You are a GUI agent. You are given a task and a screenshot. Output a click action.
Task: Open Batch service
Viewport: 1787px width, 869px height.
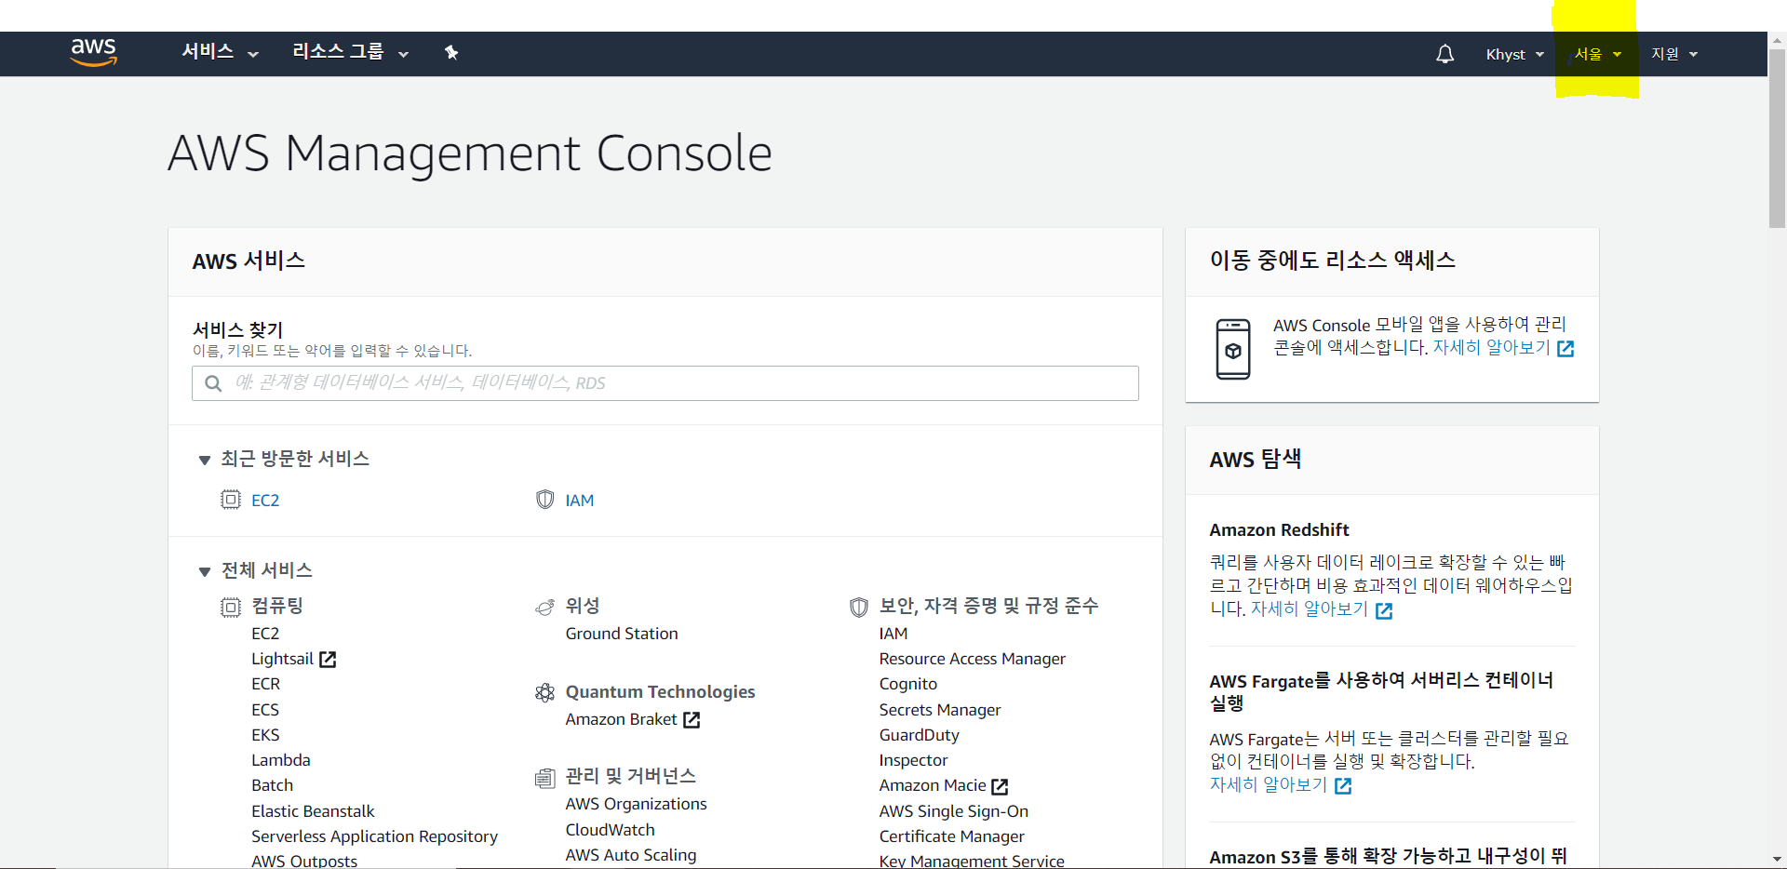click(x=272, y=785)
